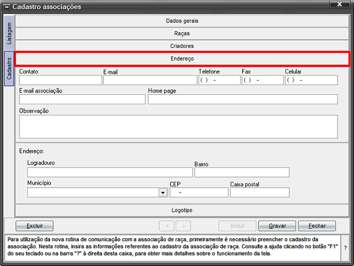Image resolution: width=354 pixels, height=266 pixels.
Task: Close the Cadastro associações window
Action: pos(339,4)
